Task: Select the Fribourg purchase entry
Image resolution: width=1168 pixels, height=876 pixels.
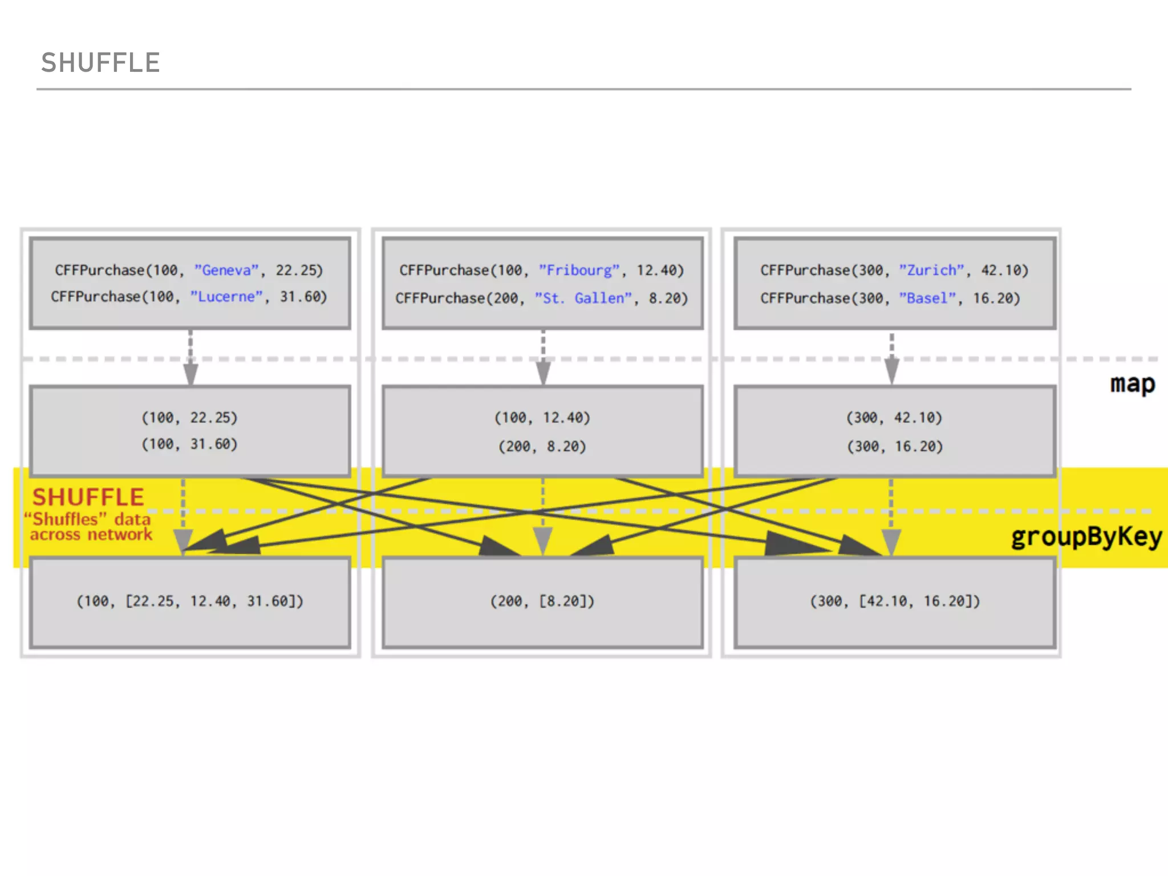Action: pos(541,270)
